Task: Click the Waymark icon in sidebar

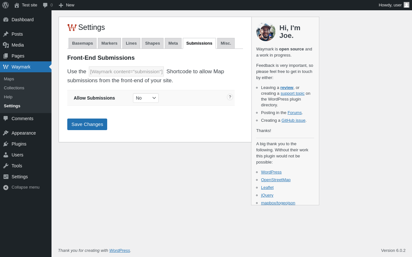Action: click(x=6, y=67)
